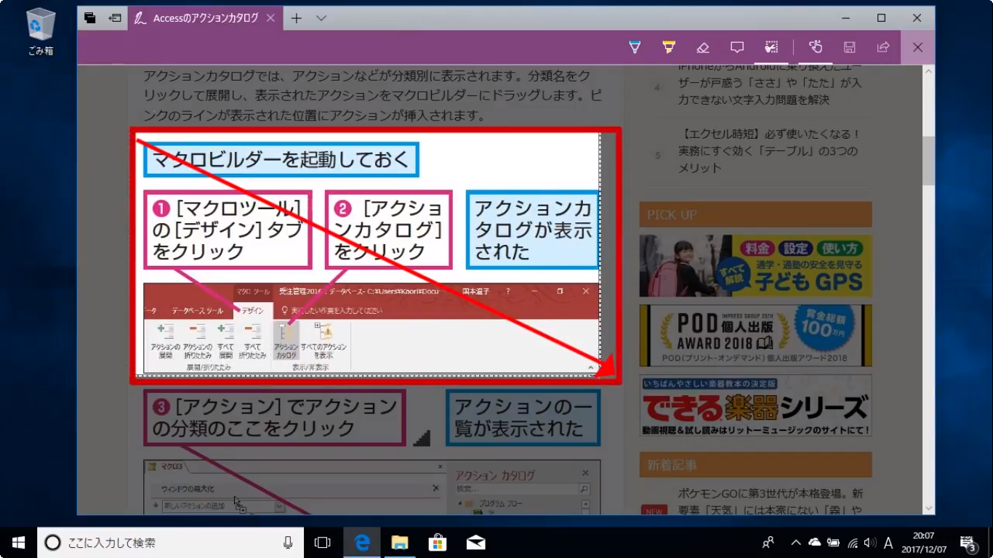
Task: Open Wi-Fi network tray icon
Action: [853, 543]
